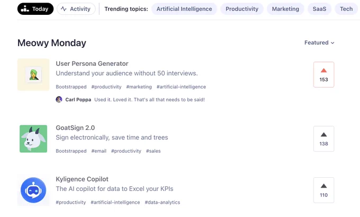Viewport: 360px width, 217px height.
Task: Click the #data-analytics tag
Action: 163,202
